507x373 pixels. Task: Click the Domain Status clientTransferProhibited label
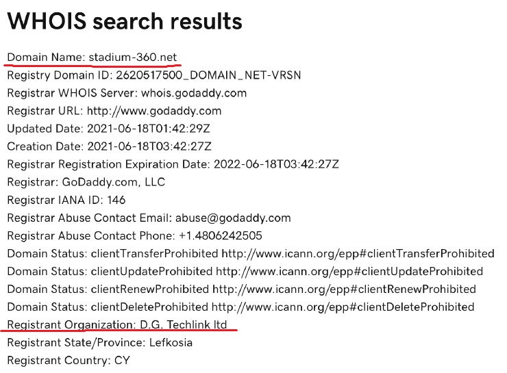[x=112, y=253]
